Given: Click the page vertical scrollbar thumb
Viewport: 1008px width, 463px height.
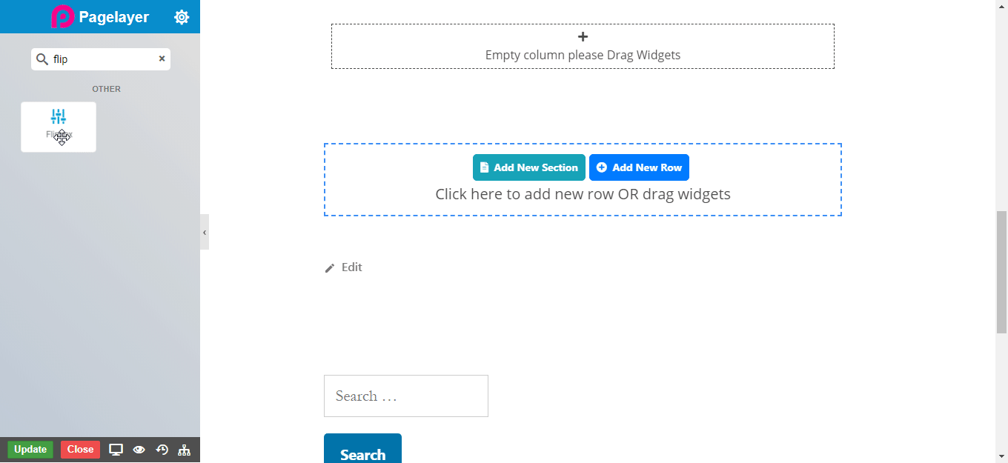Looking at the screenshot, I should coord(1001,272).
